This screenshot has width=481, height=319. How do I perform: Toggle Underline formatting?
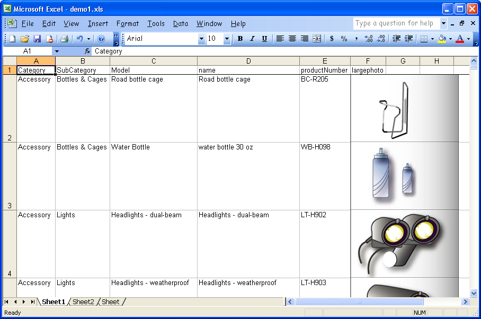pyautogui.click(x=264, y=39)
